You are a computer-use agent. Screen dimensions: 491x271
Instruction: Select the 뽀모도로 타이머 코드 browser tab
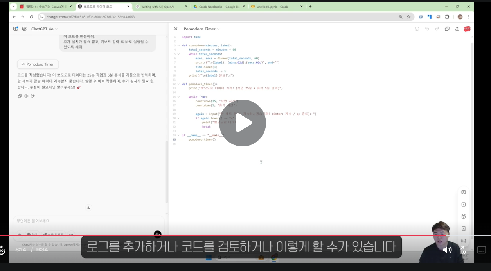point(103,7)
